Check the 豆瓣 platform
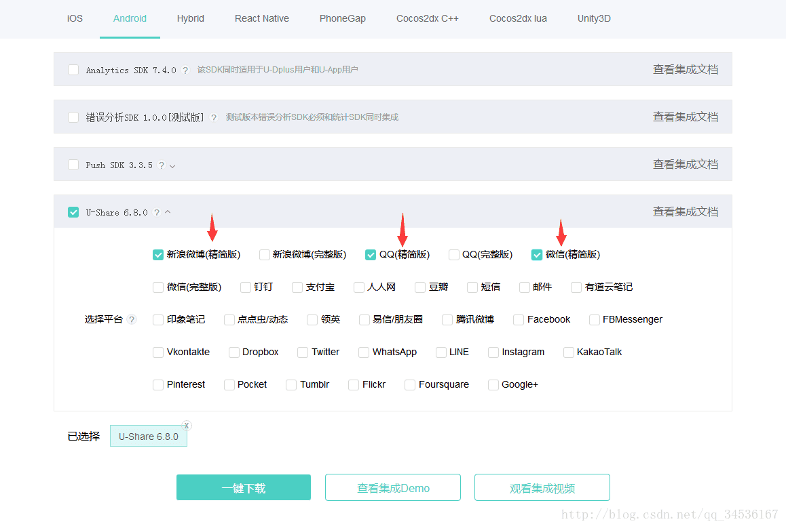This screenshot has height=528, width=786. click(x=420, y=287)
